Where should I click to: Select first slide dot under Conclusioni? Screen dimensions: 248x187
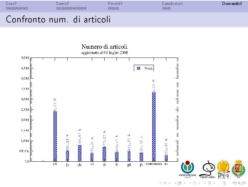pyautogui.click(x=164, y=8)
